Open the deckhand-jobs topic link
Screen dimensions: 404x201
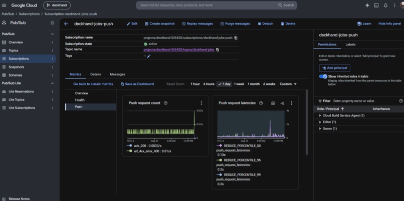pos(179,49)
